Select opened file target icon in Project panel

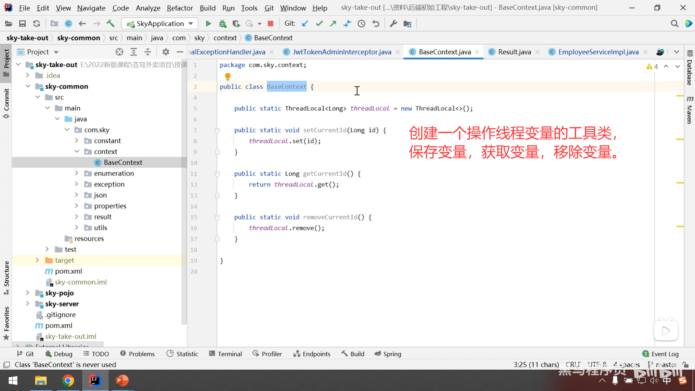click(x=119, y=52)
